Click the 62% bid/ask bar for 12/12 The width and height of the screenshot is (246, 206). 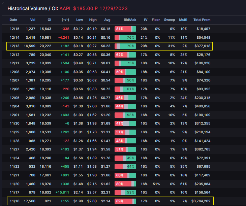click(125, 55)
